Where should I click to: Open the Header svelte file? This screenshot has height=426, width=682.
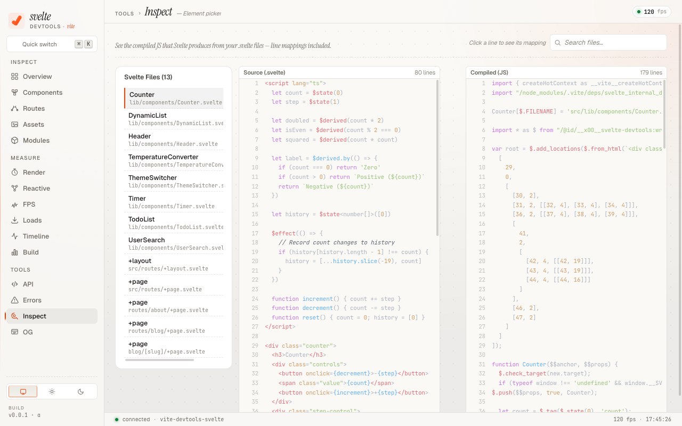click(x=174, y=140)
